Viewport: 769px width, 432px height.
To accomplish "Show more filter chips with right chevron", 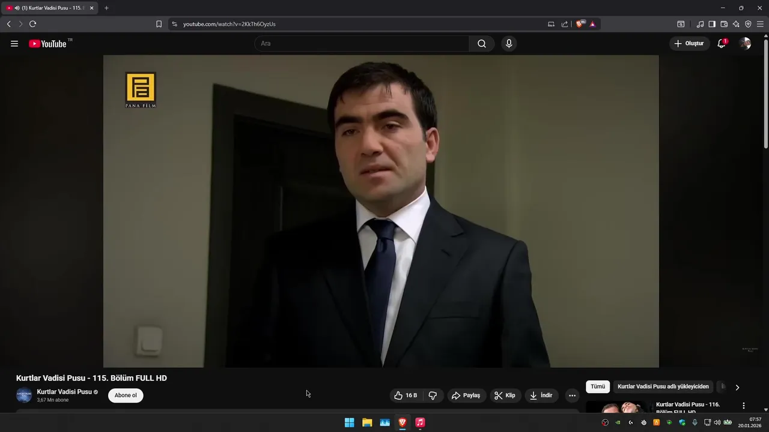I will coord(737,387).
